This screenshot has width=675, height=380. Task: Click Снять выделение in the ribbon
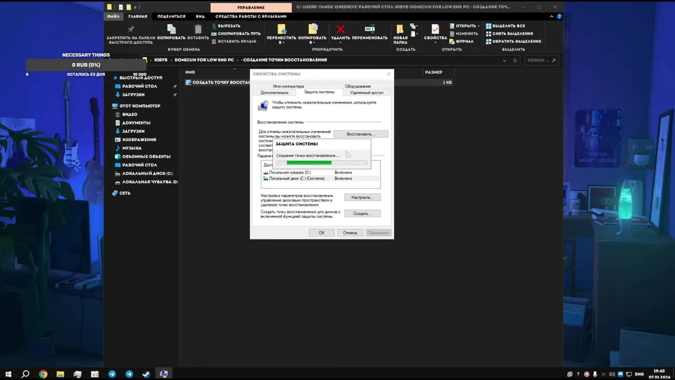coord(509,33)
